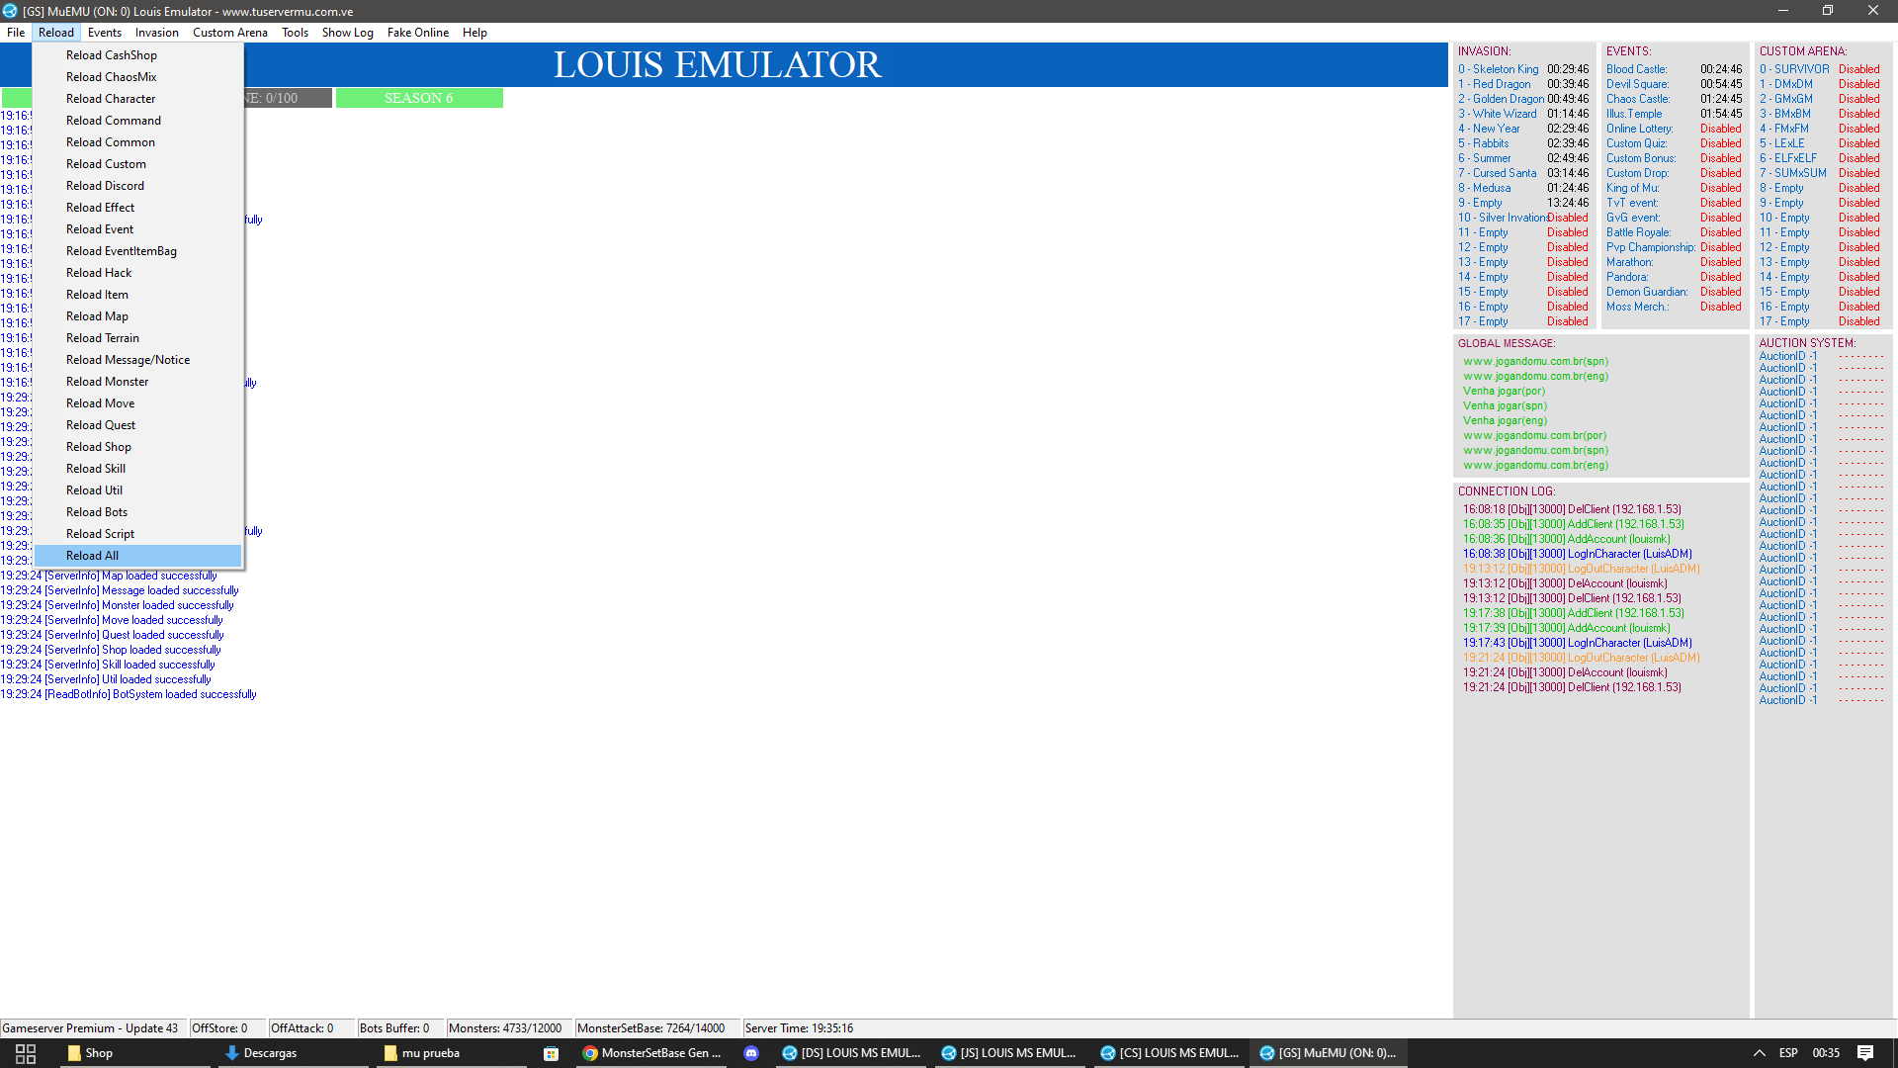Image resolution: width=1898 pixels, height=1068 pixels.
Task: Show hidden system tray icons
Action: tap(1760, 1053)
